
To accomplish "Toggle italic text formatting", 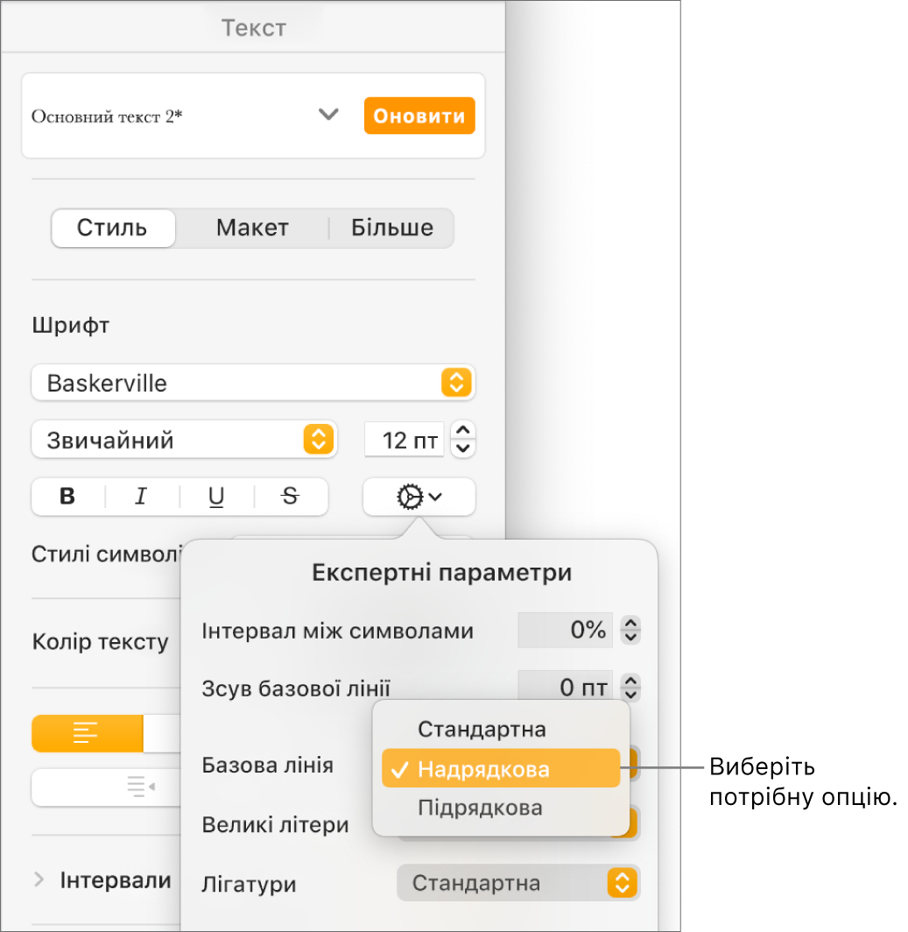I will click(x=141, y=497).
